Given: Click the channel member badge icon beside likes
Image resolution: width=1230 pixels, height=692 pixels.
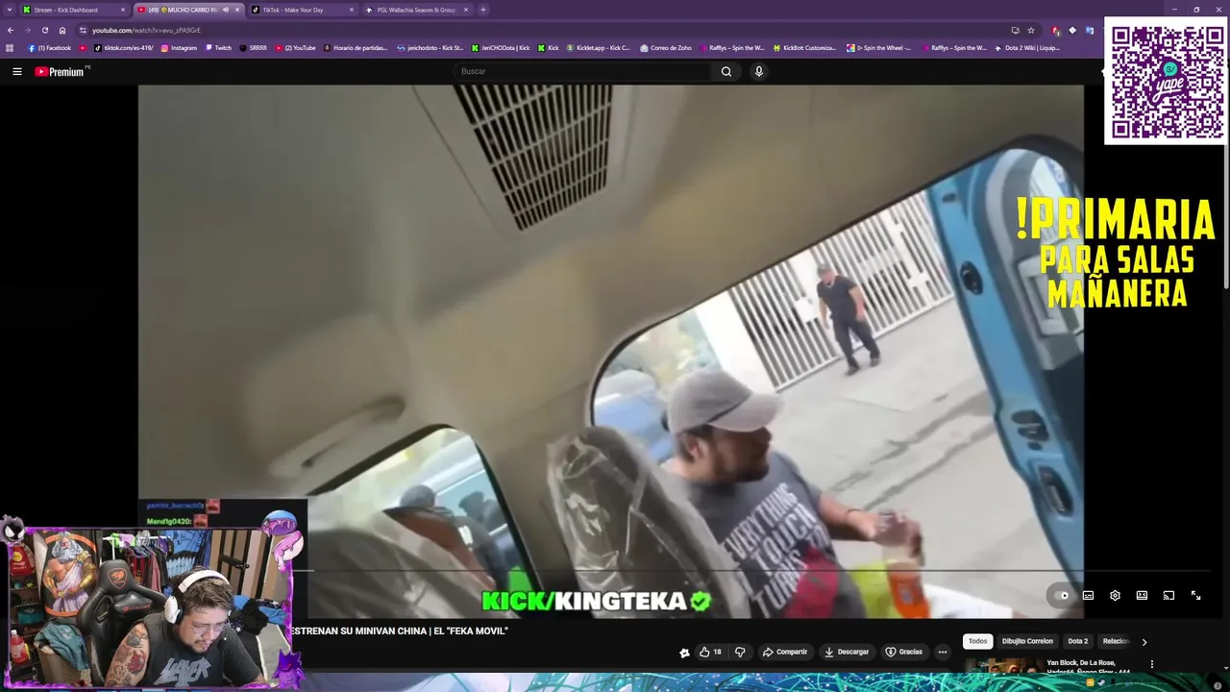Looking at the screenshot, I should [x=684, y=652].
